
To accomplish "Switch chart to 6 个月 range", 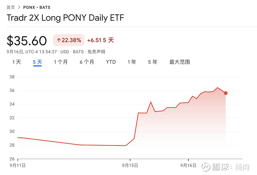I will tap(87, 62).
